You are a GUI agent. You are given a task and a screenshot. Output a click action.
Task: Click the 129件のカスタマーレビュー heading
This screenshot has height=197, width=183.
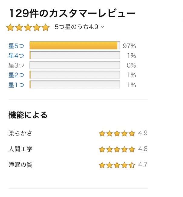[x=72, y=13]
